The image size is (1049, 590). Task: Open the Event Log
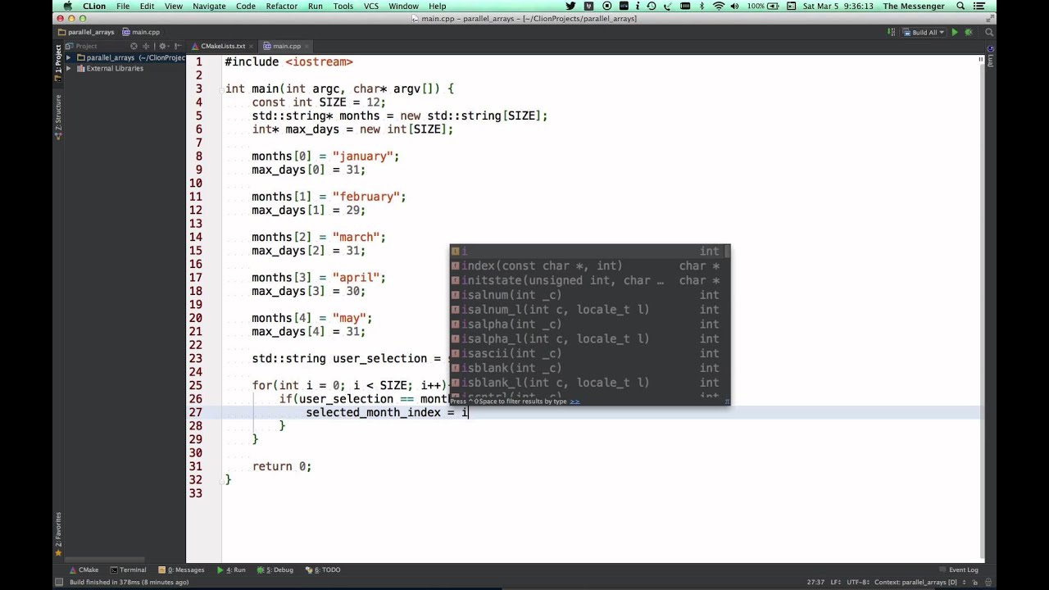pos(959,570)
